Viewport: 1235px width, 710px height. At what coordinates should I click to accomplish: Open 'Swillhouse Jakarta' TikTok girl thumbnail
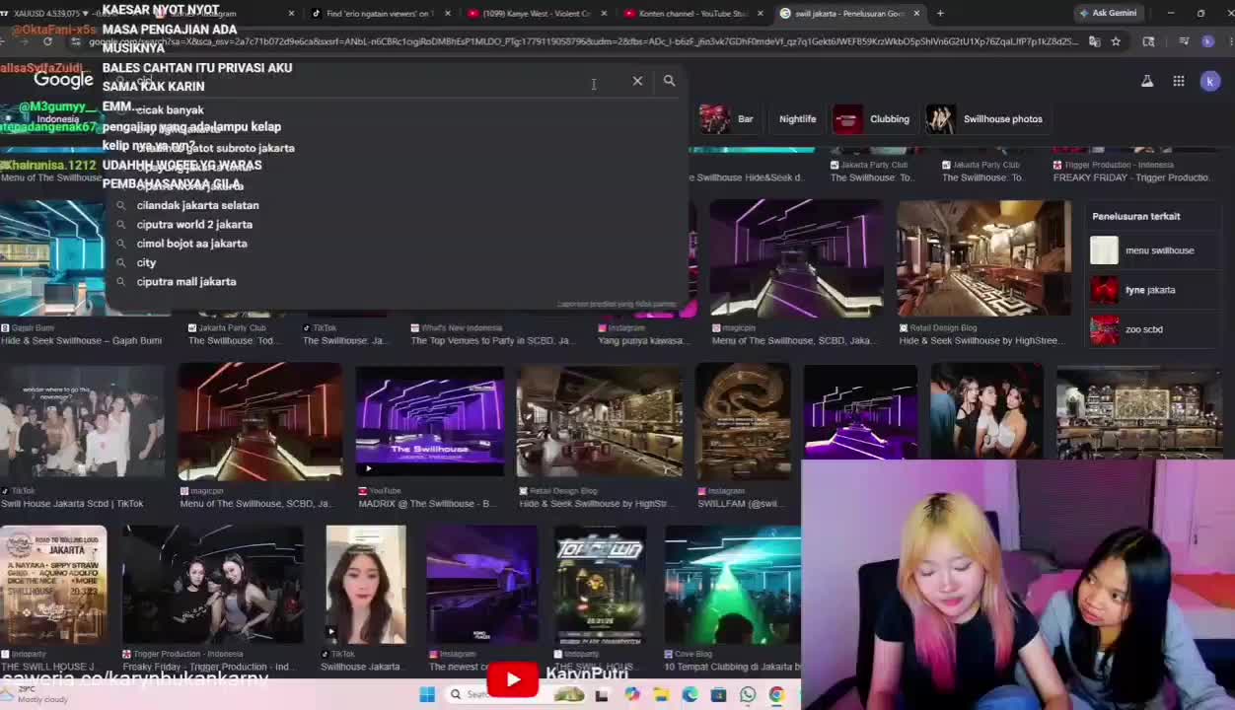click(x=366, y=584)
